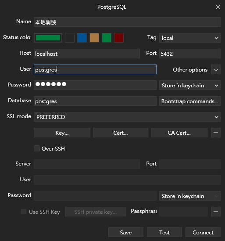
Task: Click the Port field showing 5432
Action: (x=190, y=54)
